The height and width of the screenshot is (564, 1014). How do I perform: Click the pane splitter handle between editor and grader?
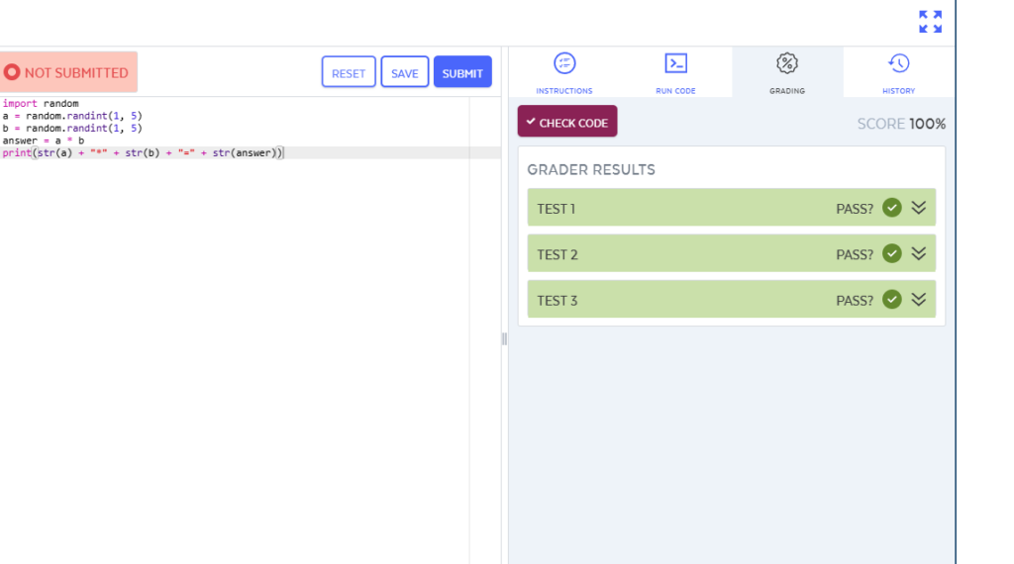504,338
